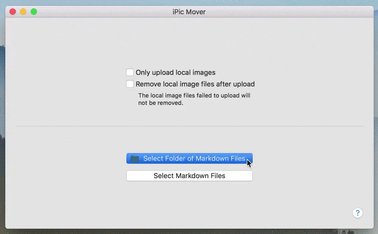The image size is (378, 234).
Task: Click Select Markdown Files button
Action: [190, 175]
